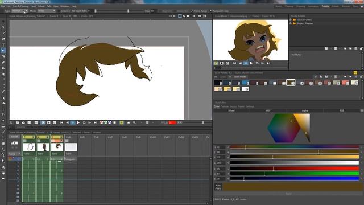Open the Mode dropdown in tool options
Image resolution: width=364 pixels, height=205 pixels.
[x=47, y=11]
